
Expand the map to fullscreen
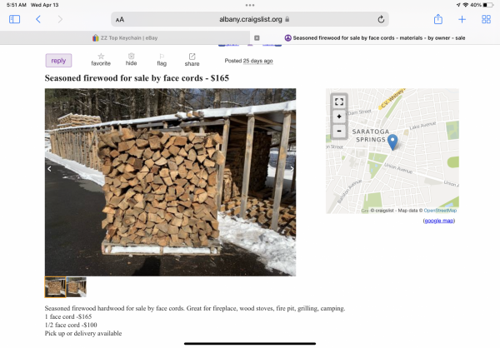(339, 102)
